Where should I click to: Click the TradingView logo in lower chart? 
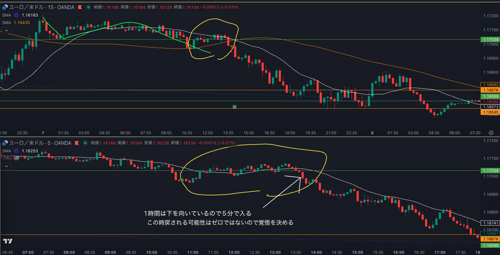click(8, 241)
